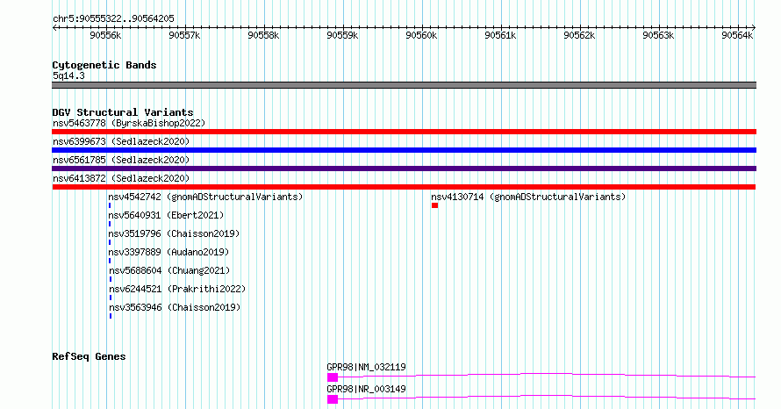The width and height of the screenshot is (781, 409).
Task: Open variant nsv5640931 (Ebert2021) label
Action: (x=166, y=215)
